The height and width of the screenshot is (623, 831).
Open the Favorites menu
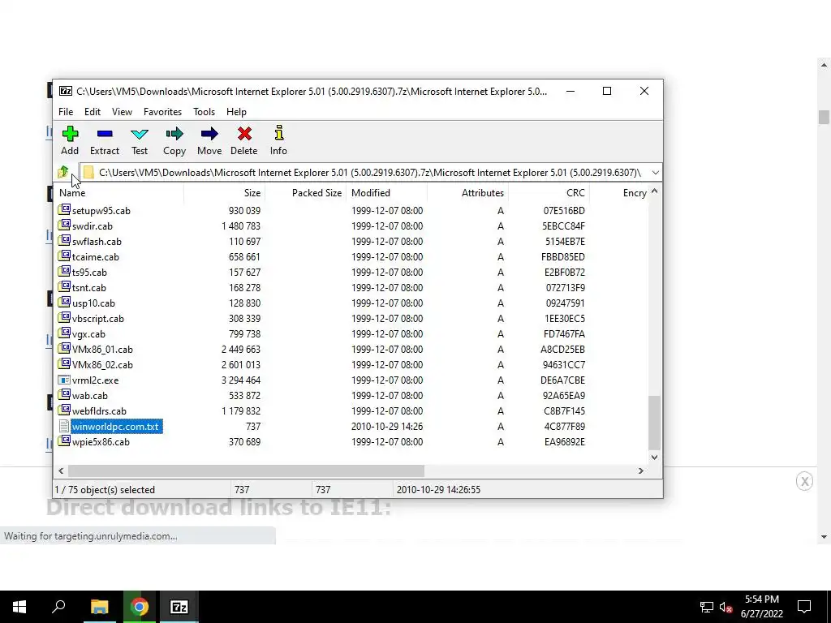pos(162,112)
